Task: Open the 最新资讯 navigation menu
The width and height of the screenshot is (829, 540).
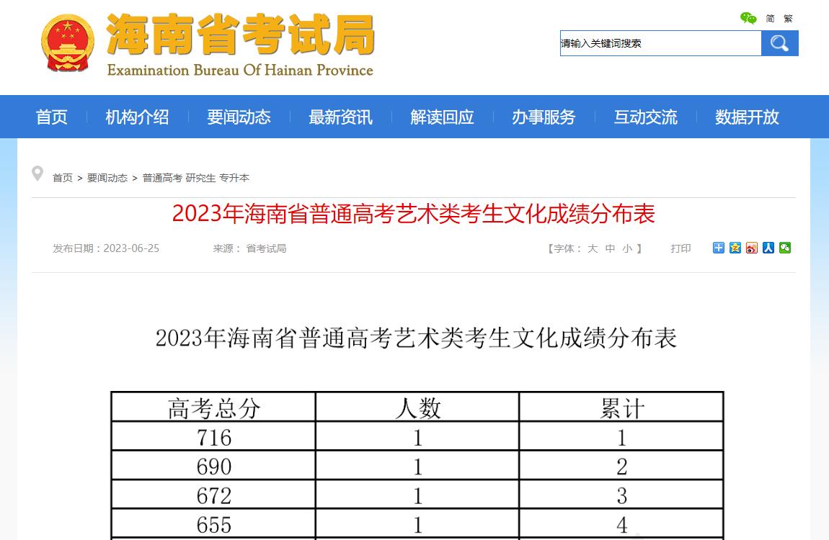Action: click(x=340, y=117)
